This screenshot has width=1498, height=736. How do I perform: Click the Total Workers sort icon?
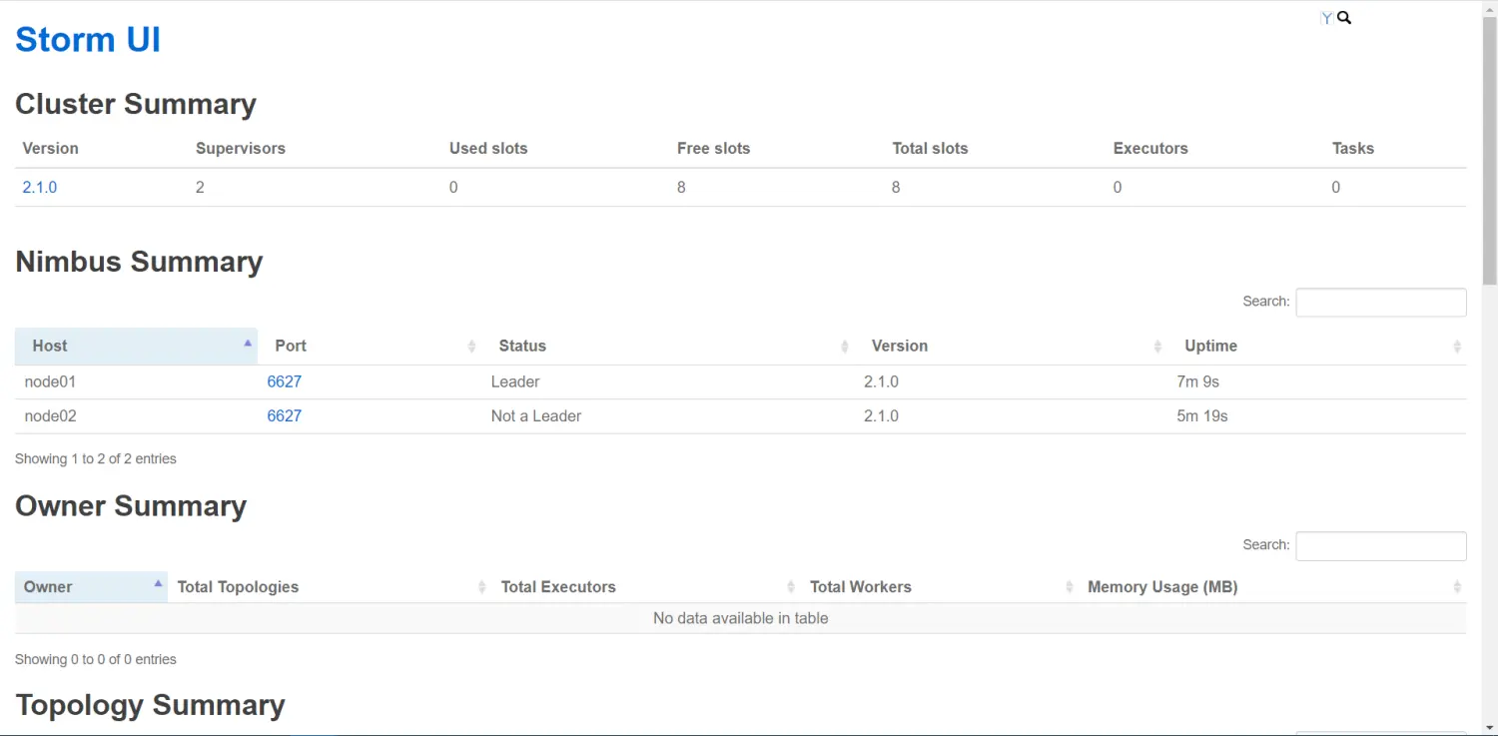(1070, 587)
